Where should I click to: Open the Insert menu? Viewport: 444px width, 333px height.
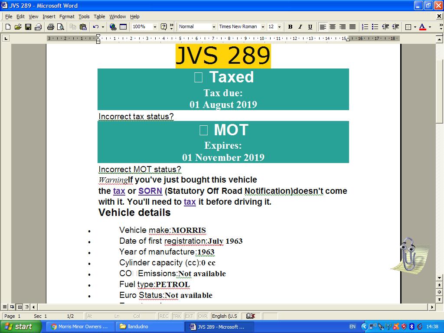[49, 16]
